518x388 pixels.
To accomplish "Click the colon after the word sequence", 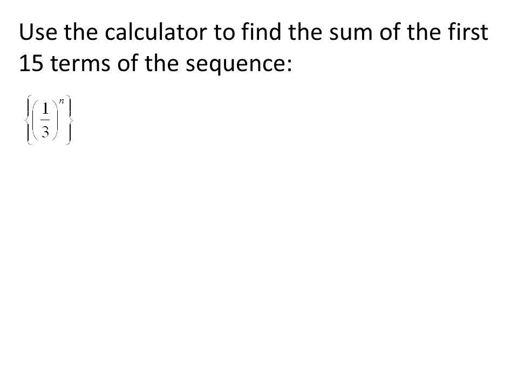I will point(290,66).
